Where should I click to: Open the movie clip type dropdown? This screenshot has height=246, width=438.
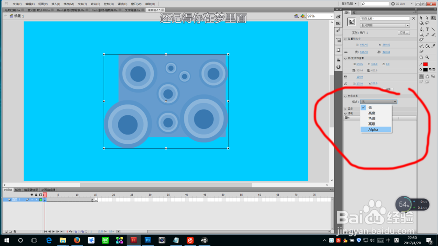(x=385, y=25)
